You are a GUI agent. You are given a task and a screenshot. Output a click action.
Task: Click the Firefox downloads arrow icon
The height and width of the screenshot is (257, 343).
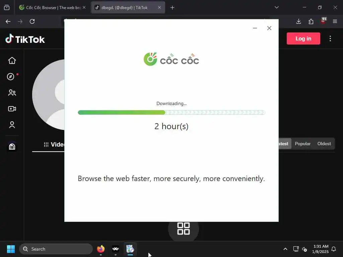[298, 21]
